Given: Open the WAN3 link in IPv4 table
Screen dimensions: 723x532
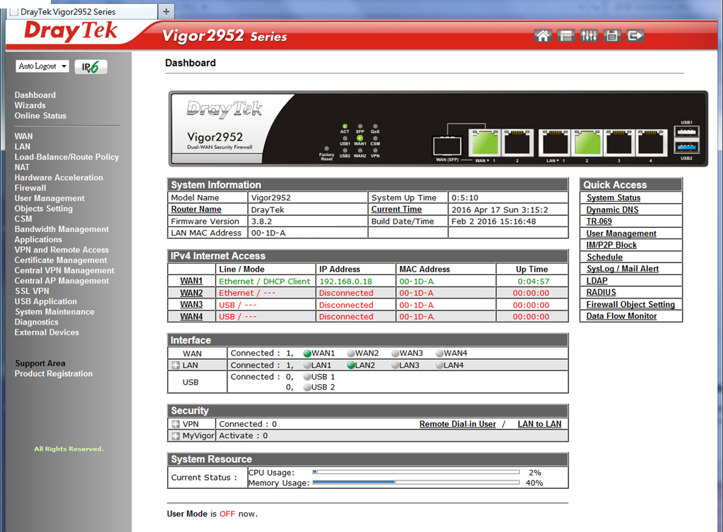Looking at the screenshot, I should (x=191, y=305).
